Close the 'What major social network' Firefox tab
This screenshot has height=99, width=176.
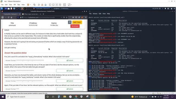coord(40,14)
